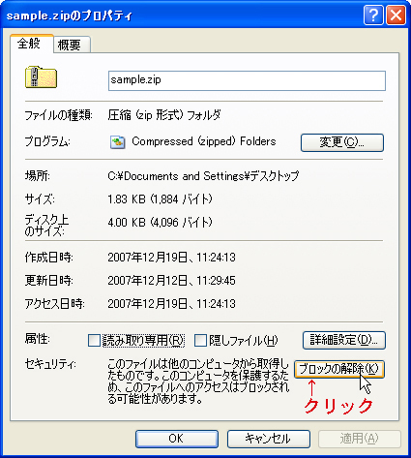
Task: Click the question mark help icon
Action: (373, 15)
